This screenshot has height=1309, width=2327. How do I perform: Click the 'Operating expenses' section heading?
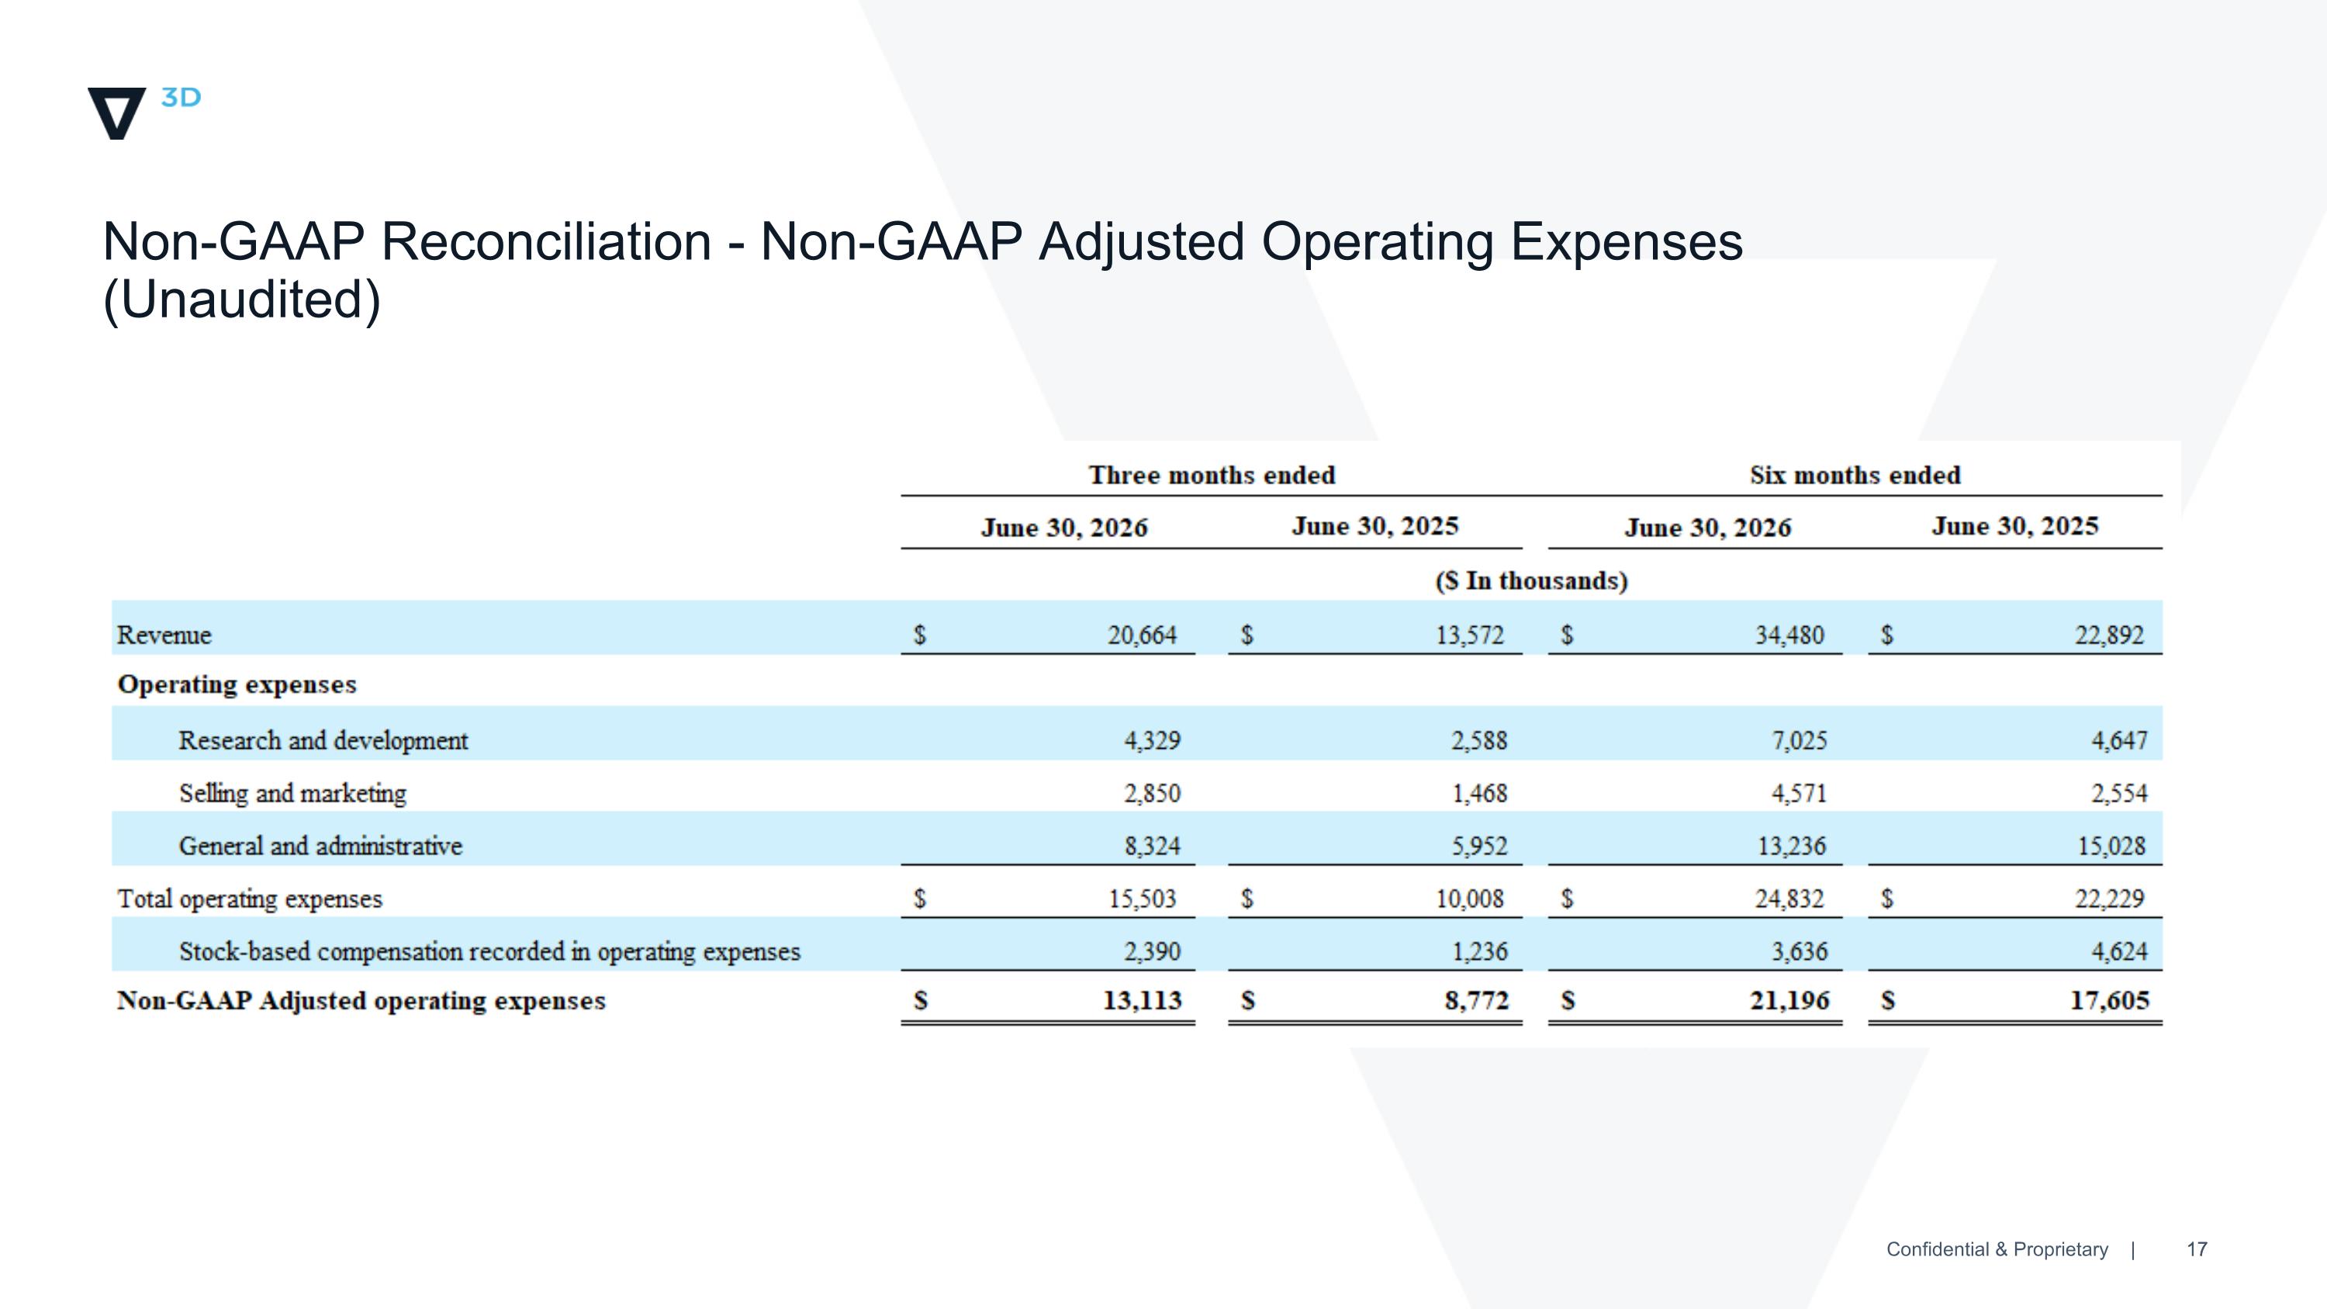point(237,685)
